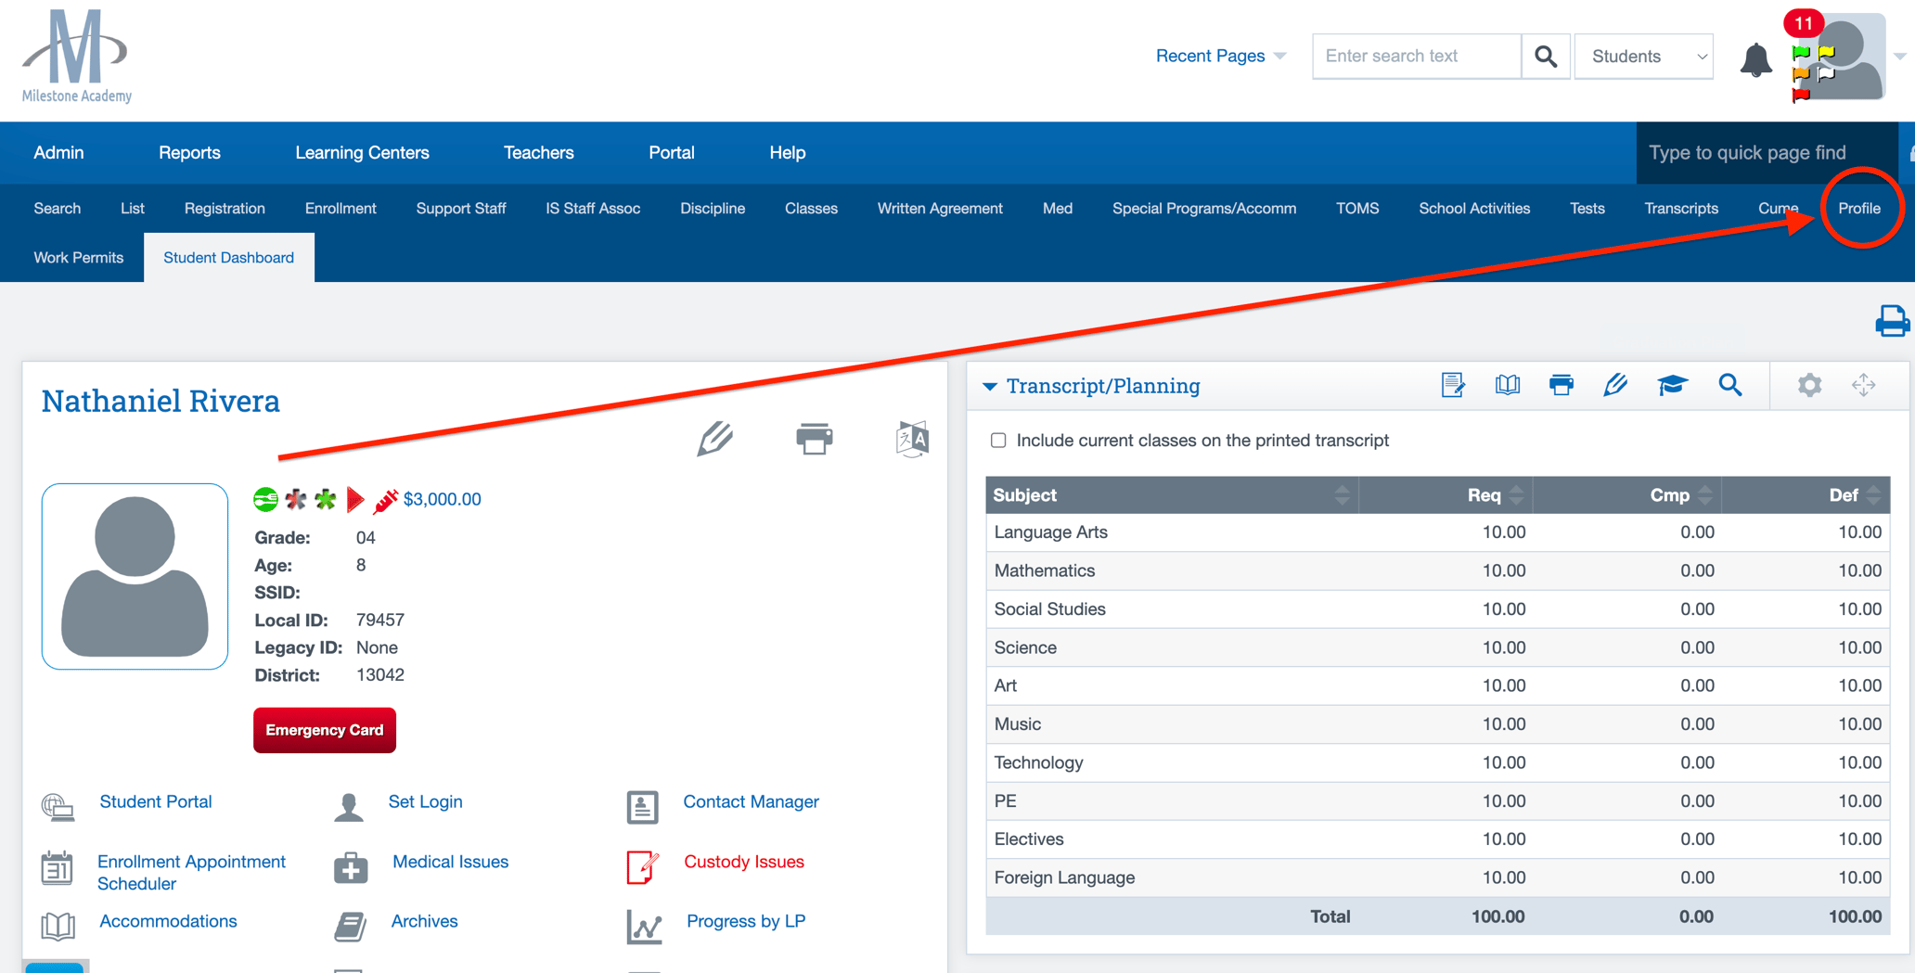Open the translate icon in student card
The image size is (1915, 973).
click(x=912, y=439)
